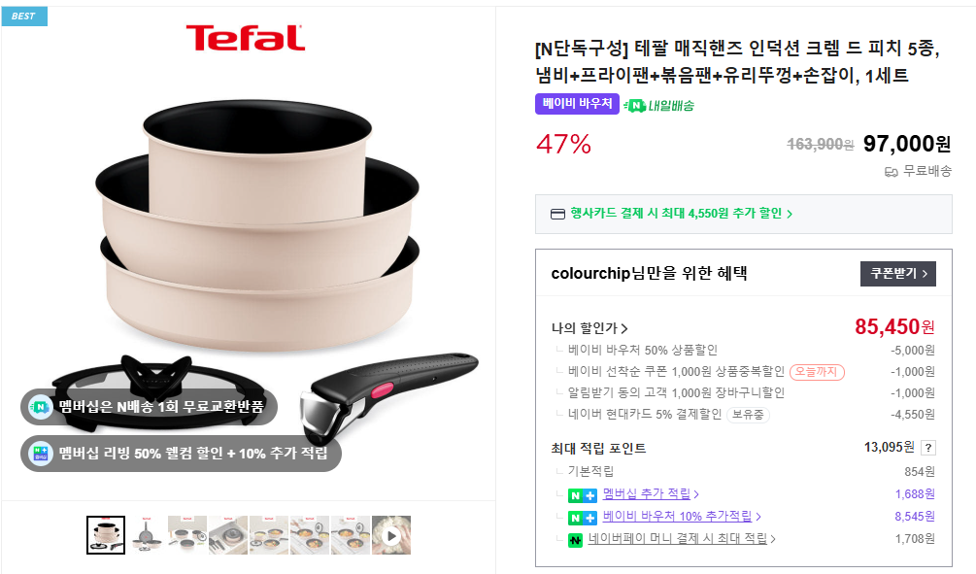Image resolution: width=976 pixels, height=574 pixels.
Task: Click the 멤버십 리빙 50% 웰컴 할인 banner
Action: point(182,454)
